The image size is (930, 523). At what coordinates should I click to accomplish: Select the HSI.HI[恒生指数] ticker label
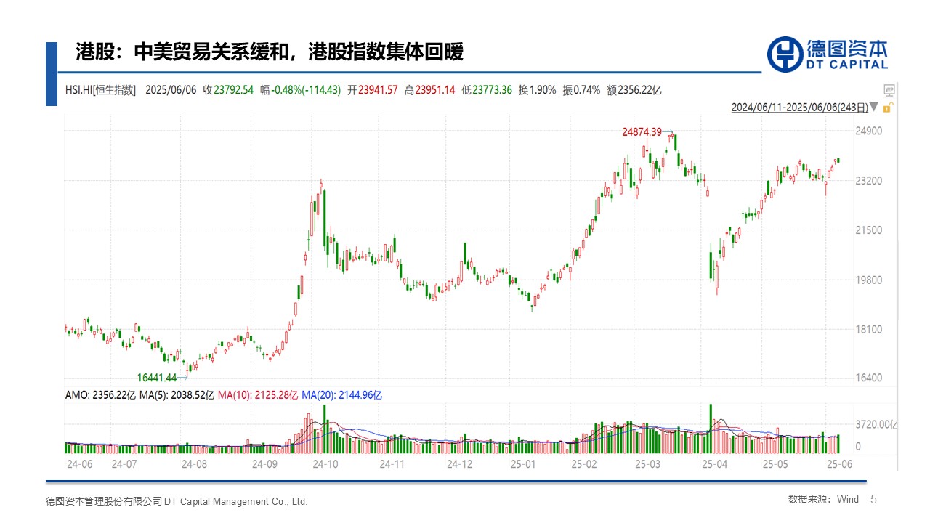[100, 90]
